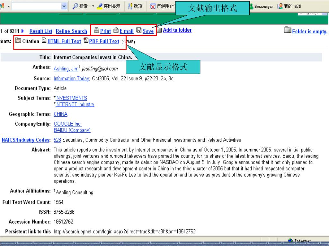Click the E-mail link

tap(127, 31)
